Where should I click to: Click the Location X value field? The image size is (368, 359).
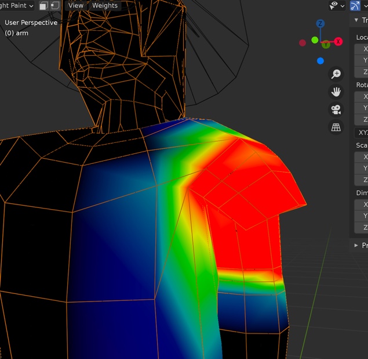tap(362, 49)
